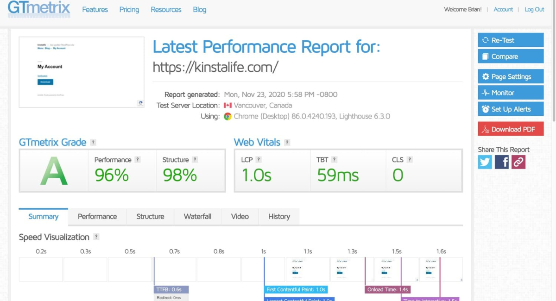This screenshot has height=301, width=556.
Task: Click the CLS help icon
Action: tap(410, 159)
